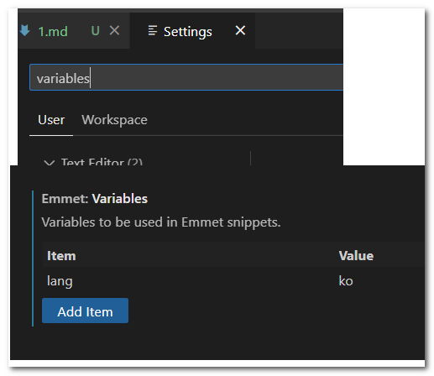Image resolution: width=434 pixels, height=376 pixels.
Task: Click the Item column header
Action: [61, 256]
